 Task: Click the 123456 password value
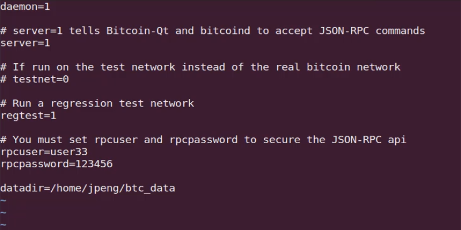(94, 164)
